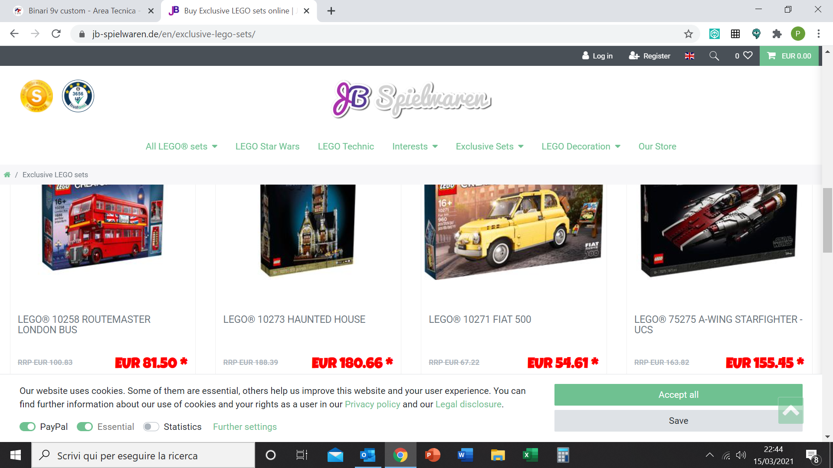
Task: Open the LEGO Technic menu item
Action: [346, 146]
